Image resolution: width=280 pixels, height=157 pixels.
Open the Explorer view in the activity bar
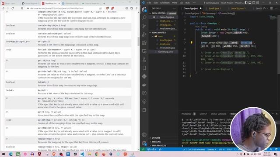point(144,9)
